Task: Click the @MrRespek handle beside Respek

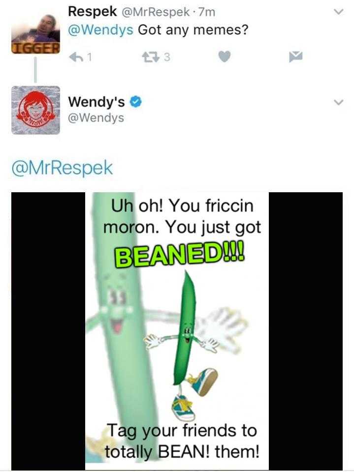Action: click(x=156, y=12)
